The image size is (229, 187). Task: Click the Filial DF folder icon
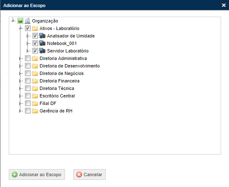tap(35, 103)
